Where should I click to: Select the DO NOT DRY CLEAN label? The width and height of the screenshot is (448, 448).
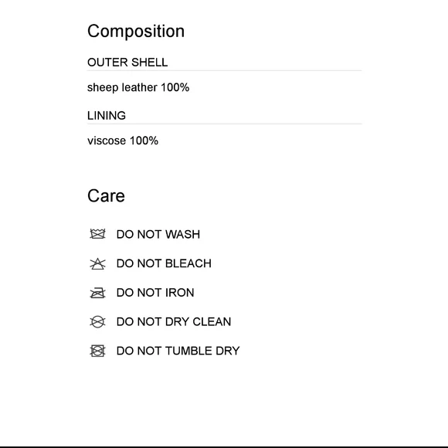(x=174, y=322)
